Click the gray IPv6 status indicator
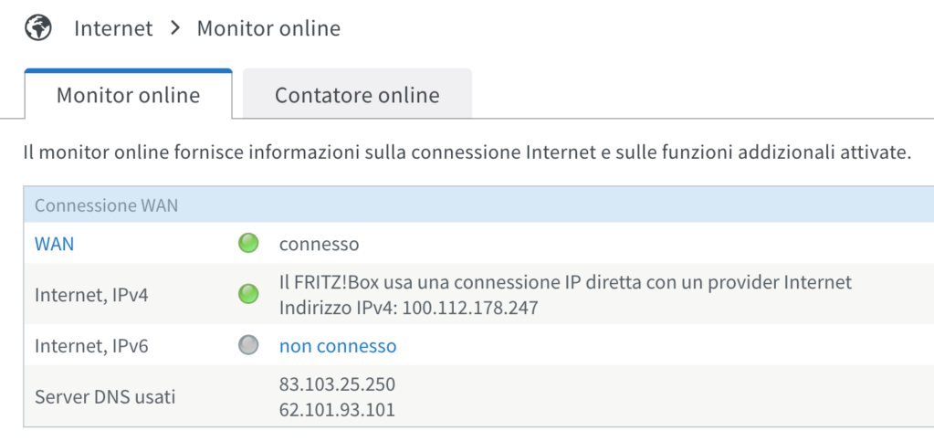Viewport: 934px width, 441px height. pyautogui.click(x=248, y=345)
